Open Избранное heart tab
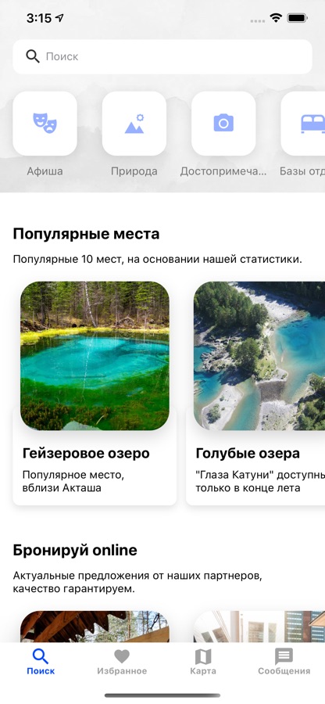The width and height of the screenshot is (325, 704). tap(122, 663)
